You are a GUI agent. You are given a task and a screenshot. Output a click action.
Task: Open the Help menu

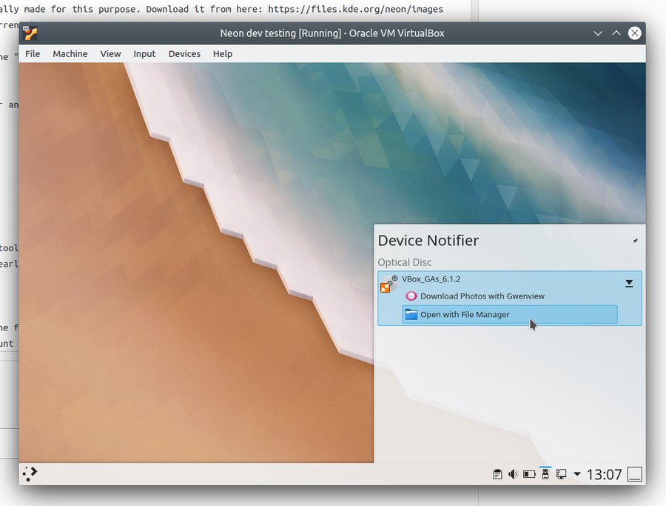tap(223, 54)
